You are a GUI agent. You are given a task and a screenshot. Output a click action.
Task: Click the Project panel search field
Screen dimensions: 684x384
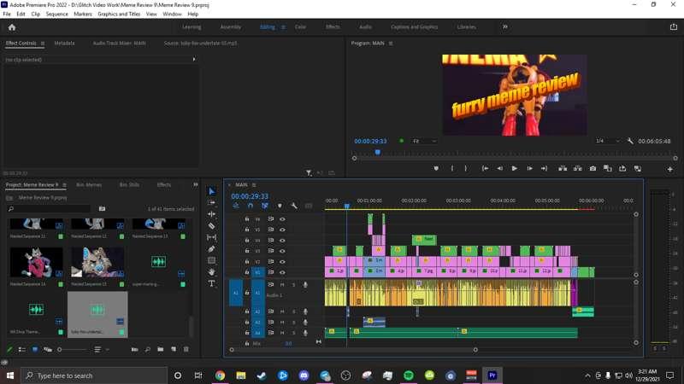click(49, 209)
